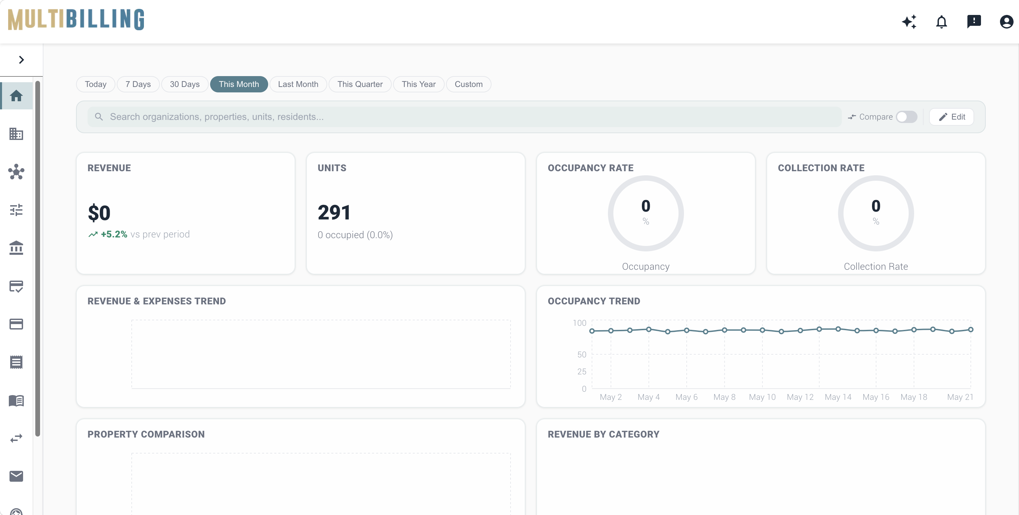Click the organizations search field

pos(464,117)
